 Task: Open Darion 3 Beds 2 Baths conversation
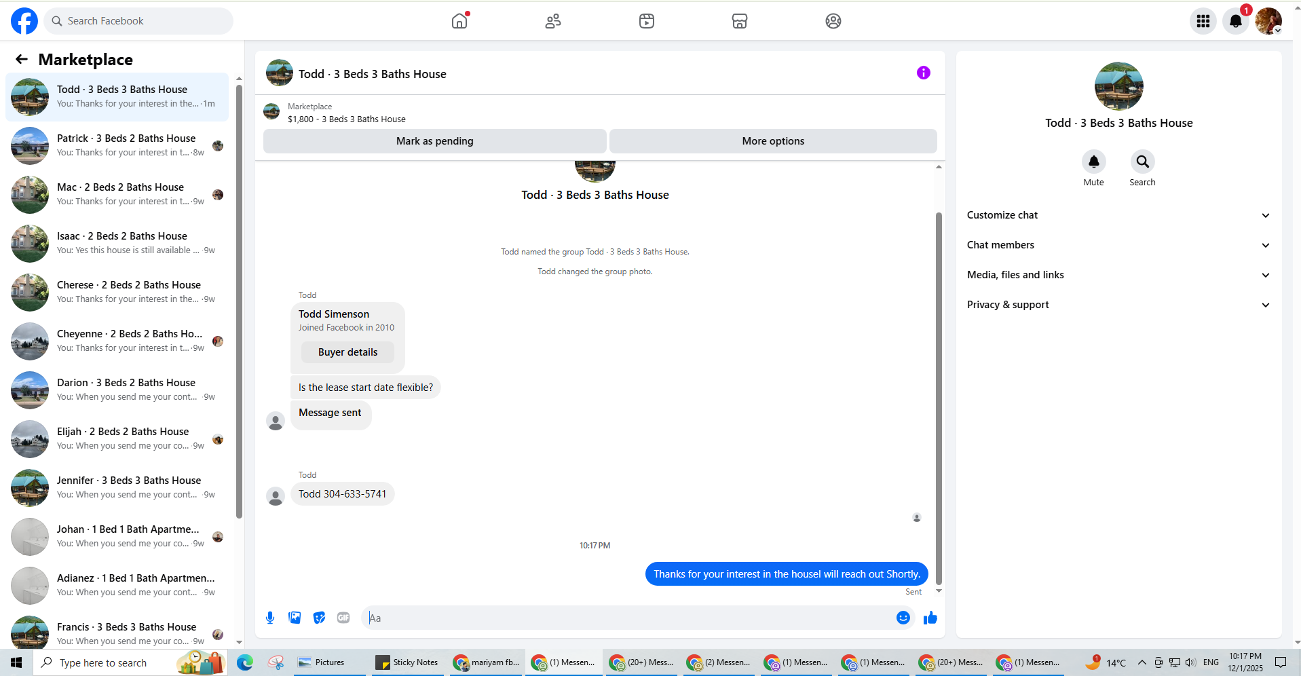[117, 390]
